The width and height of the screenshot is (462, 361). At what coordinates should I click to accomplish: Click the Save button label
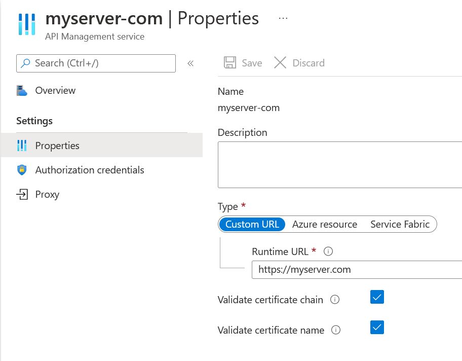pos(252,63)
